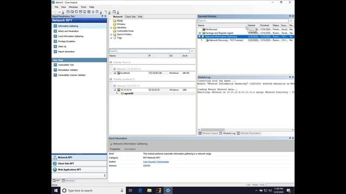
Task: Select Client Side RPT
Action: 79,164
